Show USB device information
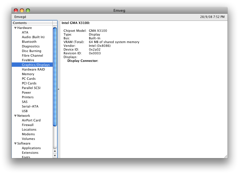 pos(25,111)
